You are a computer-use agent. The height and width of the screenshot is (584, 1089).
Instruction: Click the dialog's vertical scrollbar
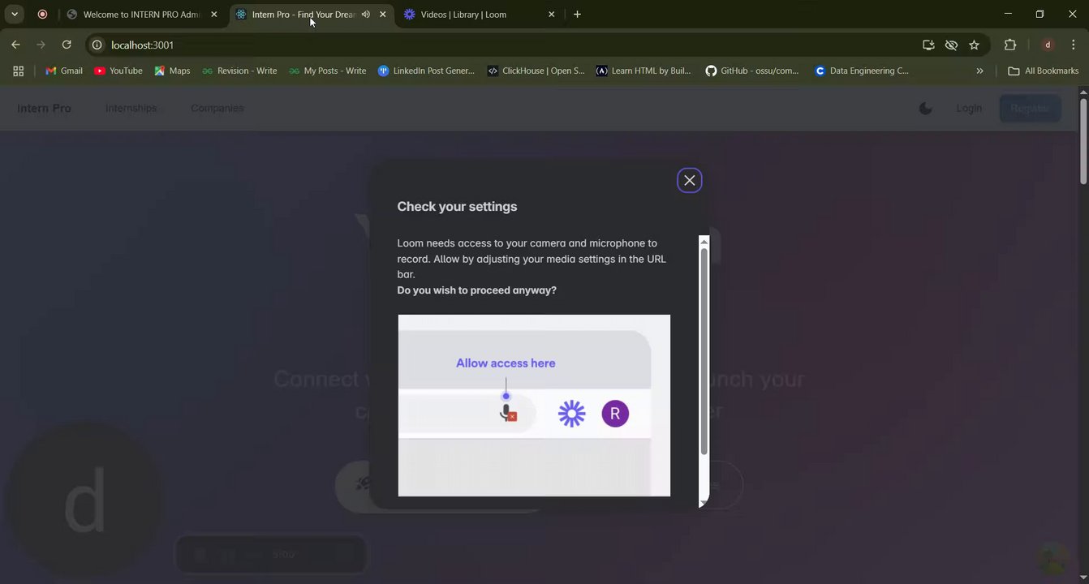[704, 350]
